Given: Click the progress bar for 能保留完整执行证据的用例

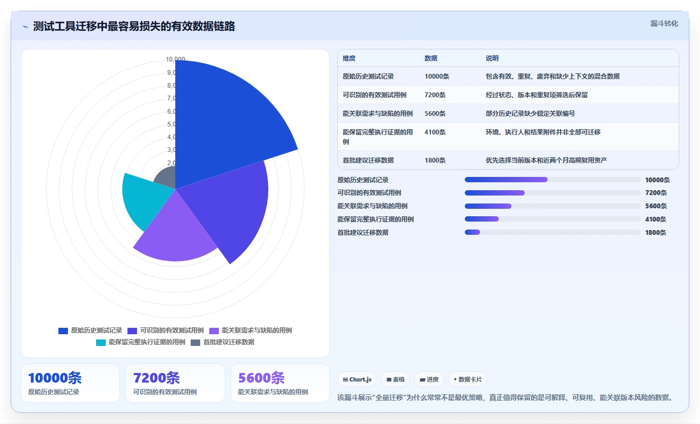Looking at the screenshot, I should [553, 219].
